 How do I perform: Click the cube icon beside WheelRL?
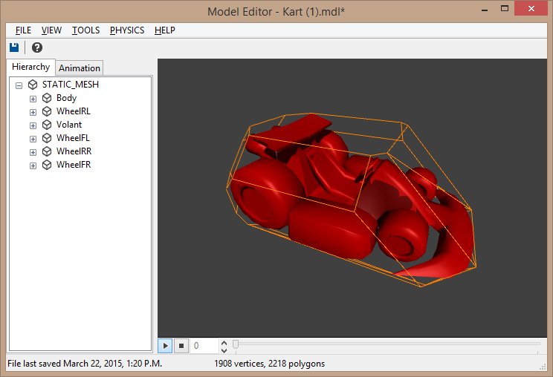[47, 111]
